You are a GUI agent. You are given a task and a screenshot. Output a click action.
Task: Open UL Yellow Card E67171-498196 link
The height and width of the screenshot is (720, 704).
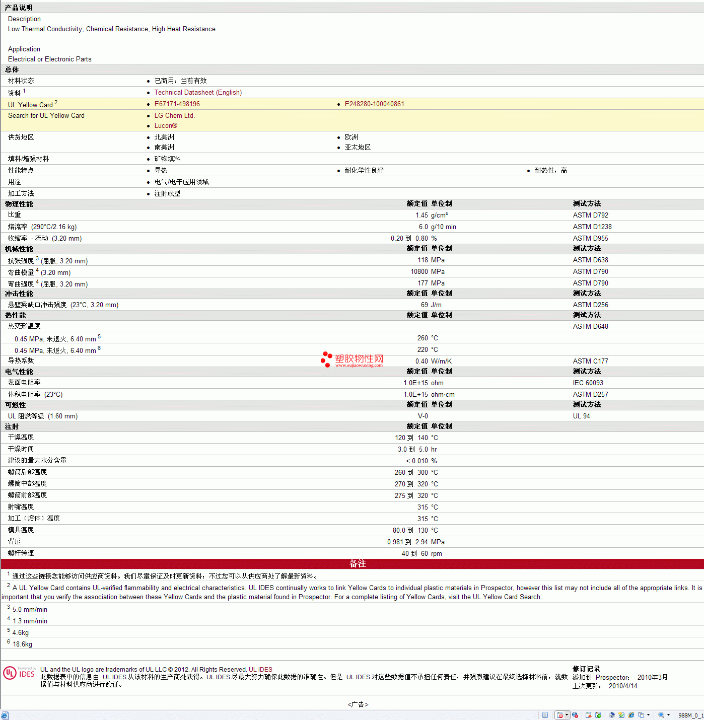(x=177, y=104)
